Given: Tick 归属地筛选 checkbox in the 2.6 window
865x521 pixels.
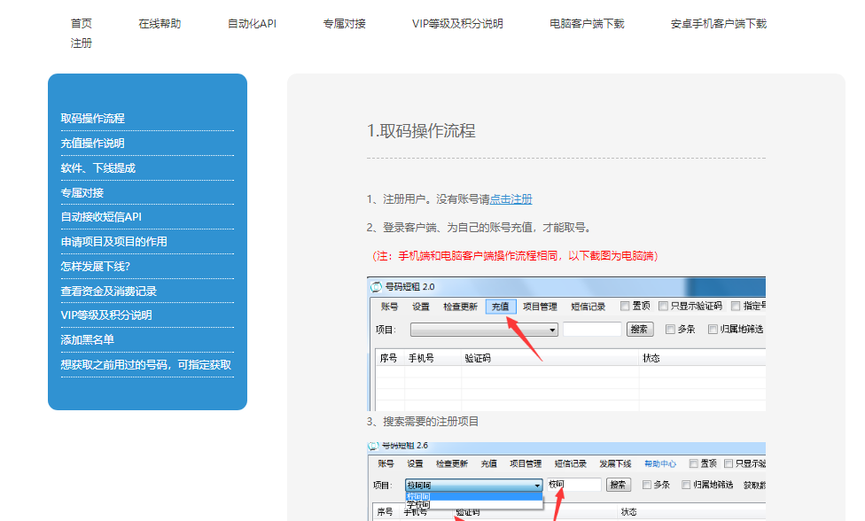Looking at the screenshot, I should point(687,485).
